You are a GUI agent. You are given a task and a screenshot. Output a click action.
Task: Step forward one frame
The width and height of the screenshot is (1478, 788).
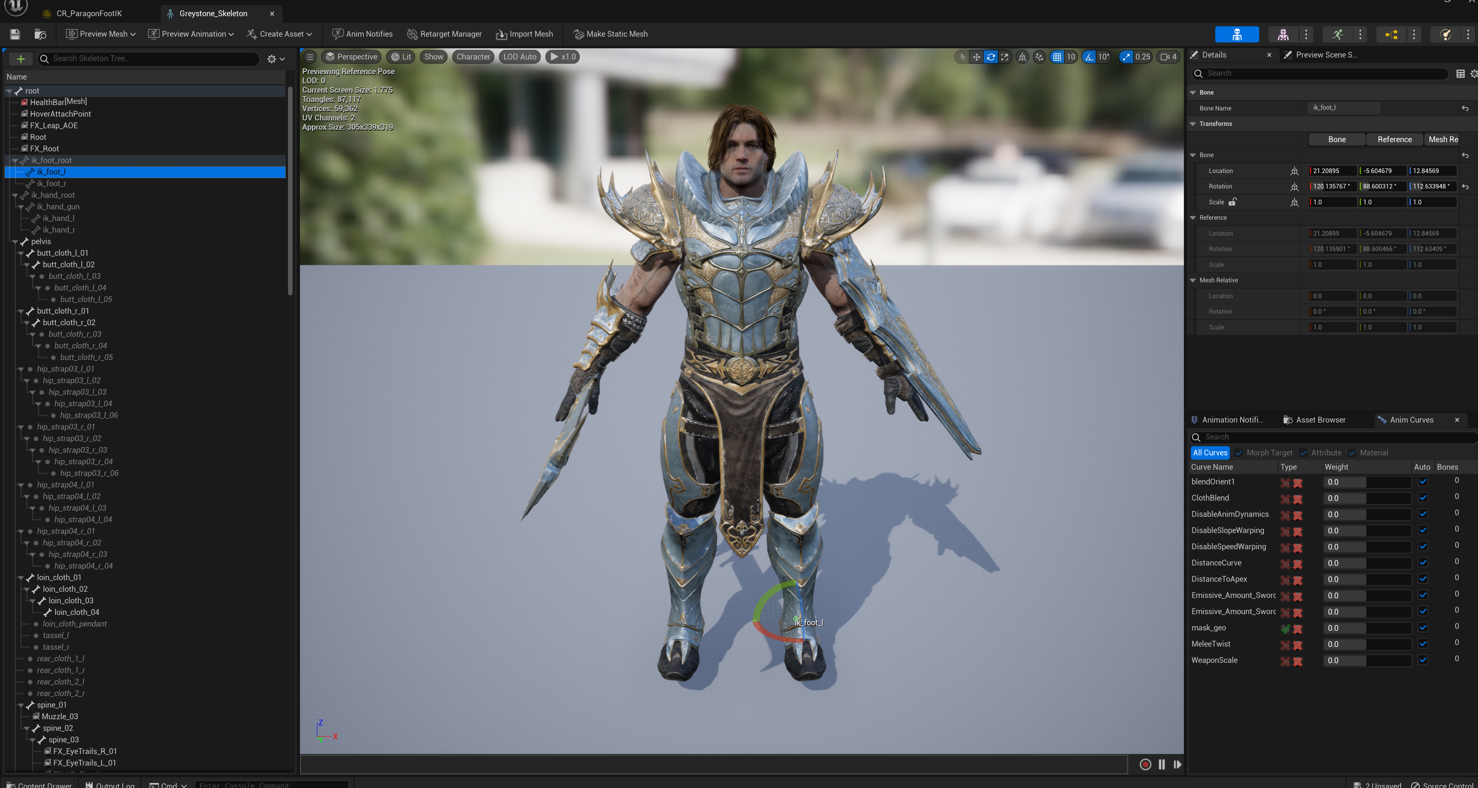1177,764
